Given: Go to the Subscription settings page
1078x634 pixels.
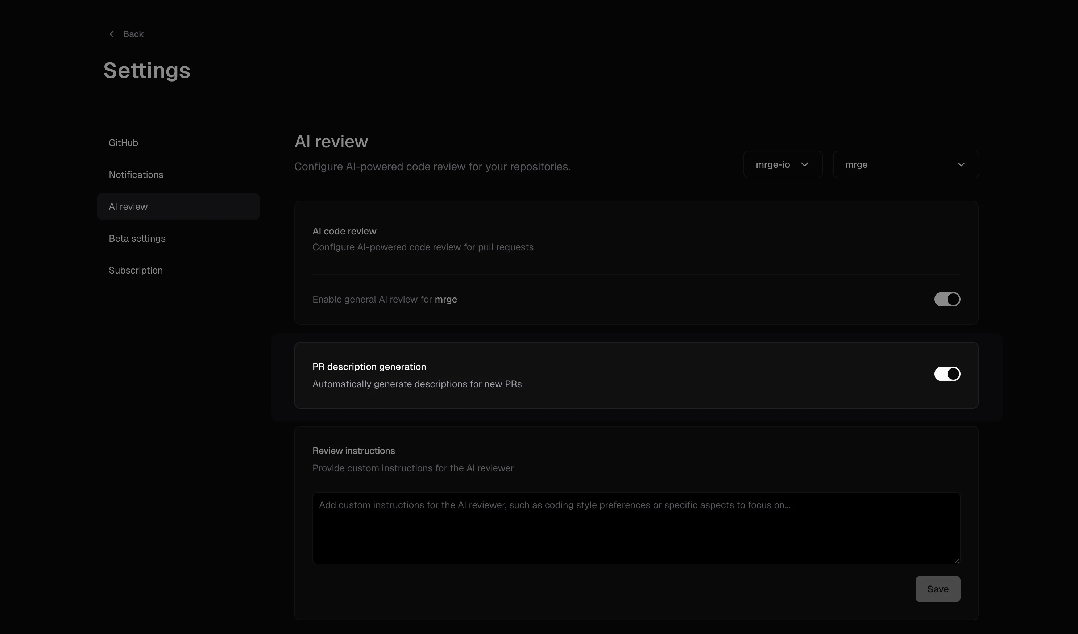Looking at the screenshot, I should 136,270.
